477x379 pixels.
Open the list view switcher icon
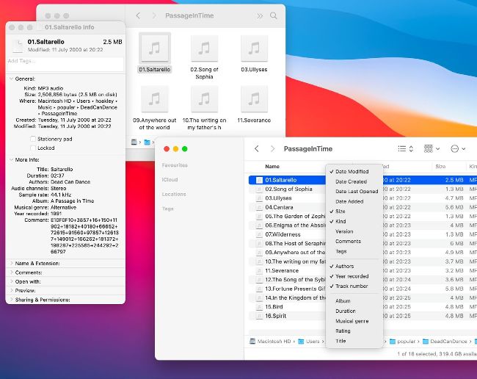click(x=404, y=148)
